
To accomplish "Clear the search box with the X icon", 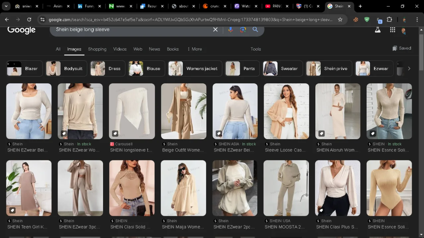I will [215, 29].
